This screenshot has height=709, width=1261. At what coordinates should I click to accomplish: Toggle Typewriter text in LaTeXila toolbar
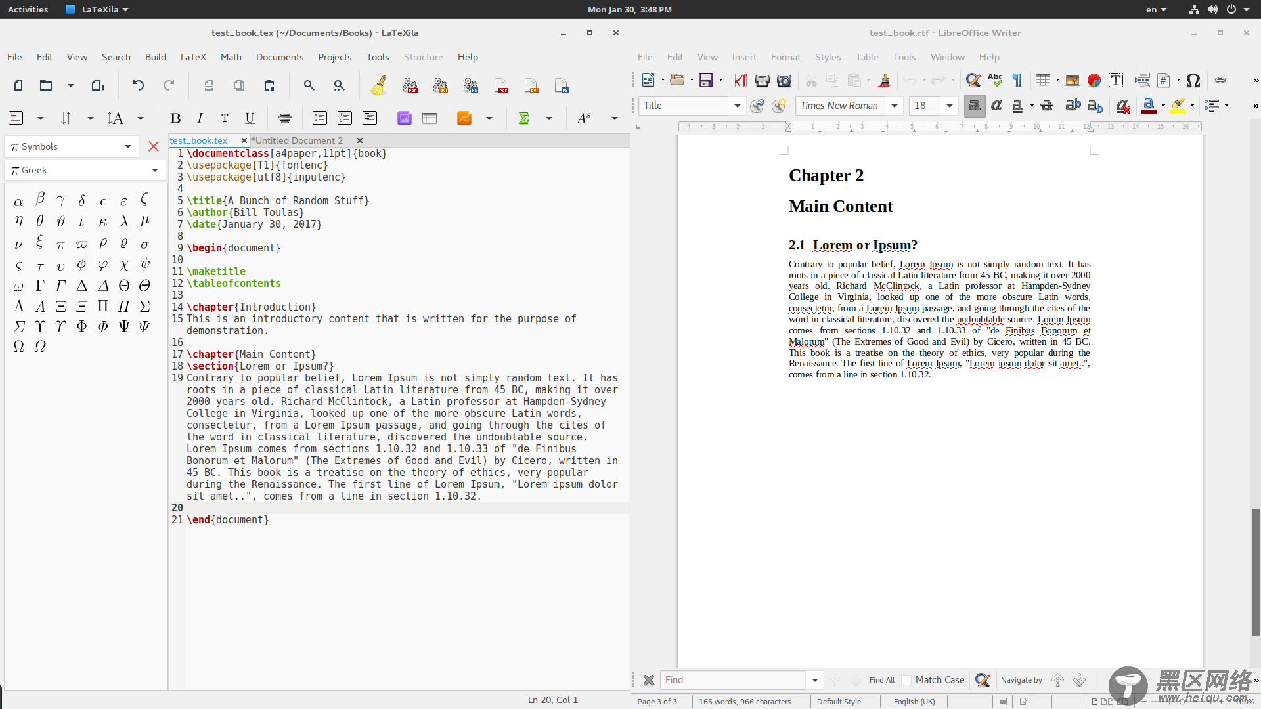point(225,118)
